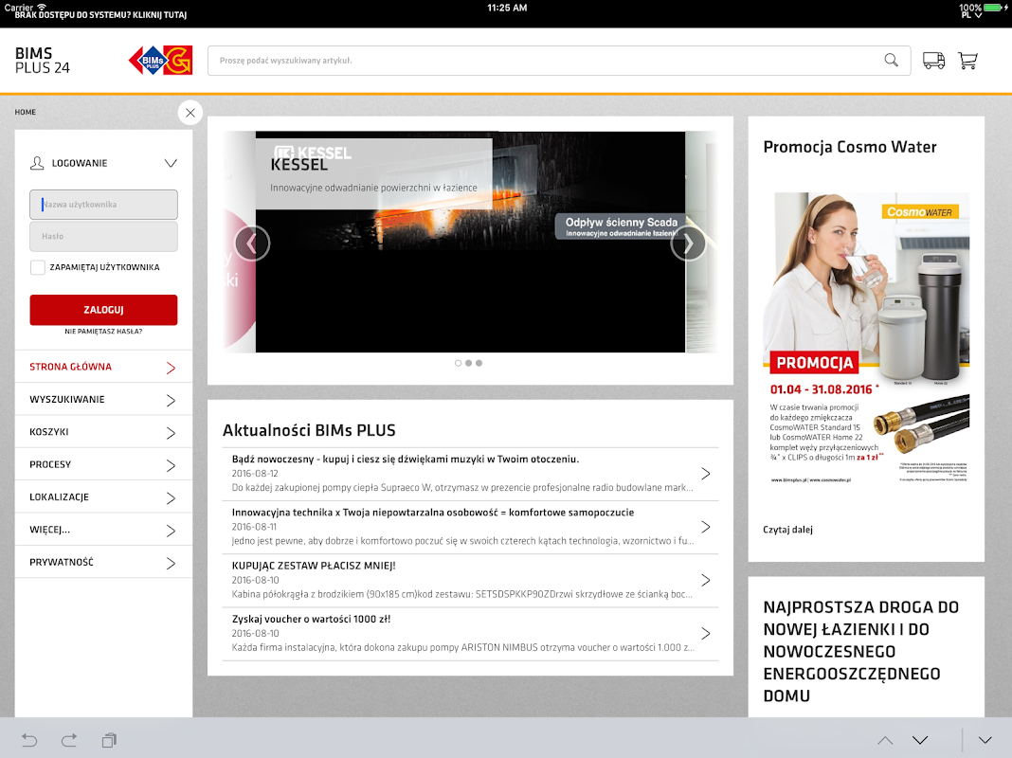Click Brak dostępu do systemu link
This screenshot has width=1012, height=758.
tap(100, 15)
